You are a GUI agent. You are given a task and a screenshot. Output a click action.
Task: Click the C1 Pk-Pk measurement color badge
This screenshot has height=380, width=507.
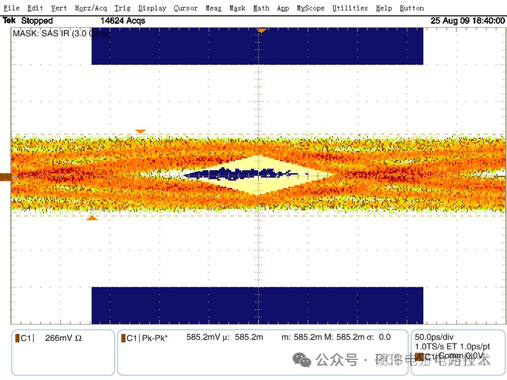click(123, 338)
